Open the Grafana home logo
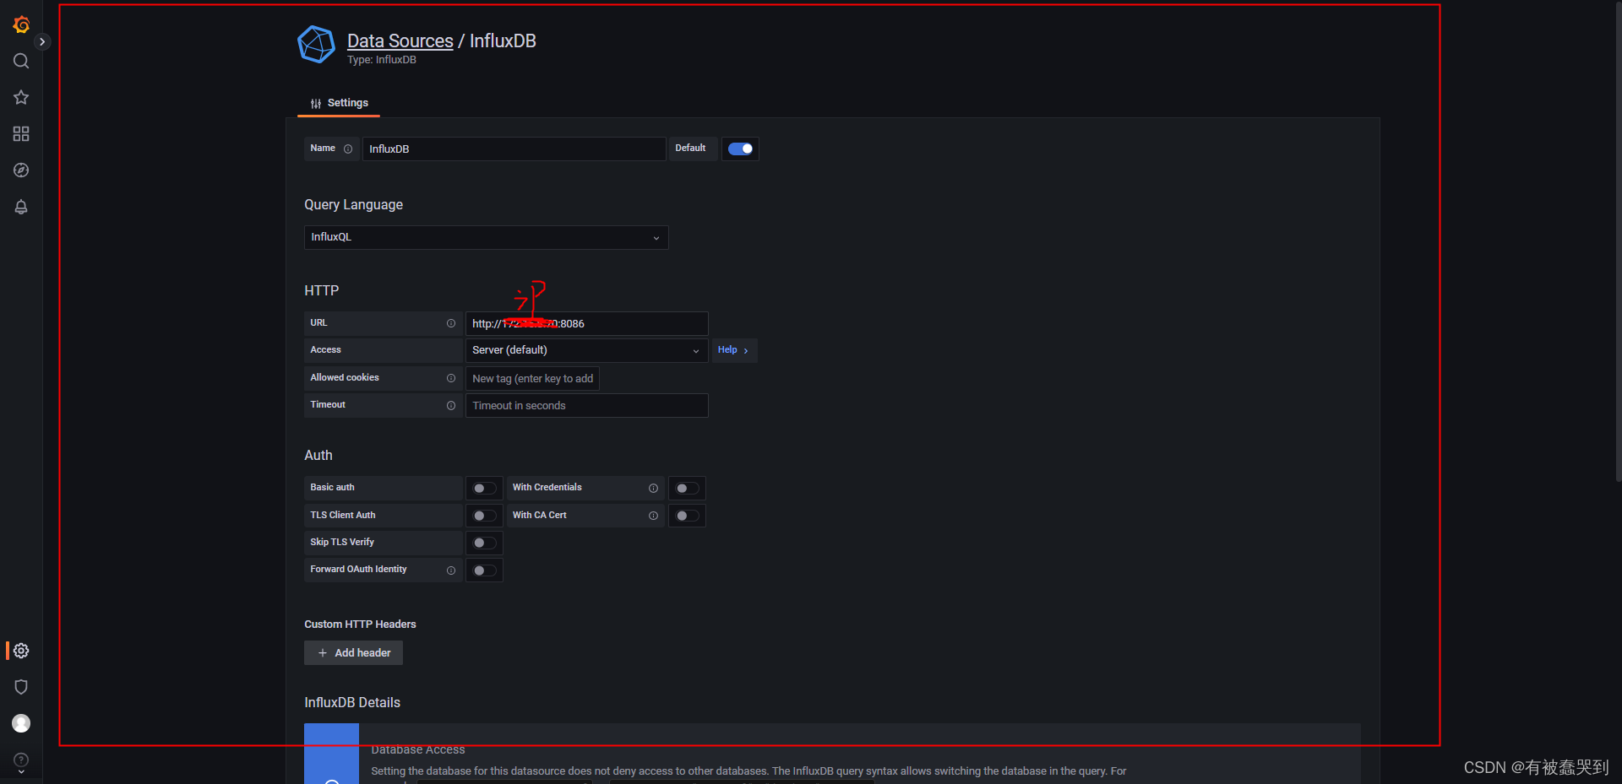 (x=21, y=25)
